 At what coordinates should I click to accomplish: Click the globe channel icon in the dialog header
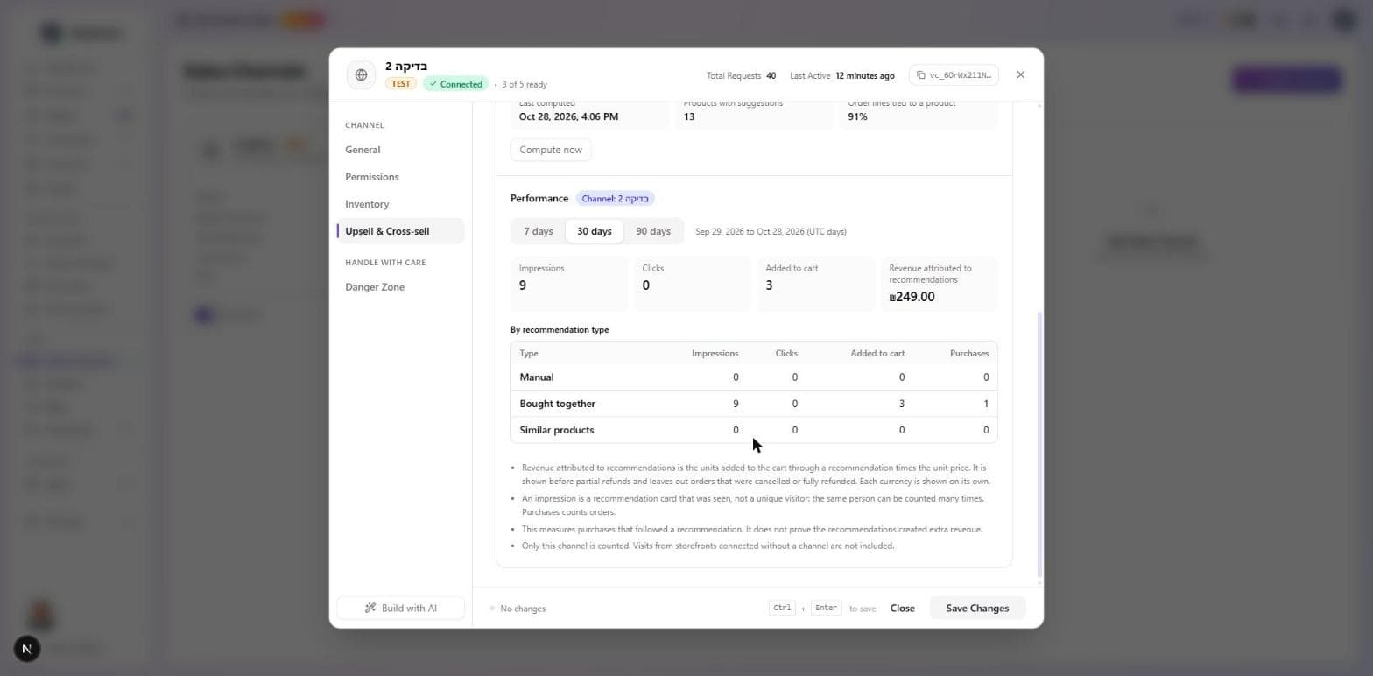361,75
